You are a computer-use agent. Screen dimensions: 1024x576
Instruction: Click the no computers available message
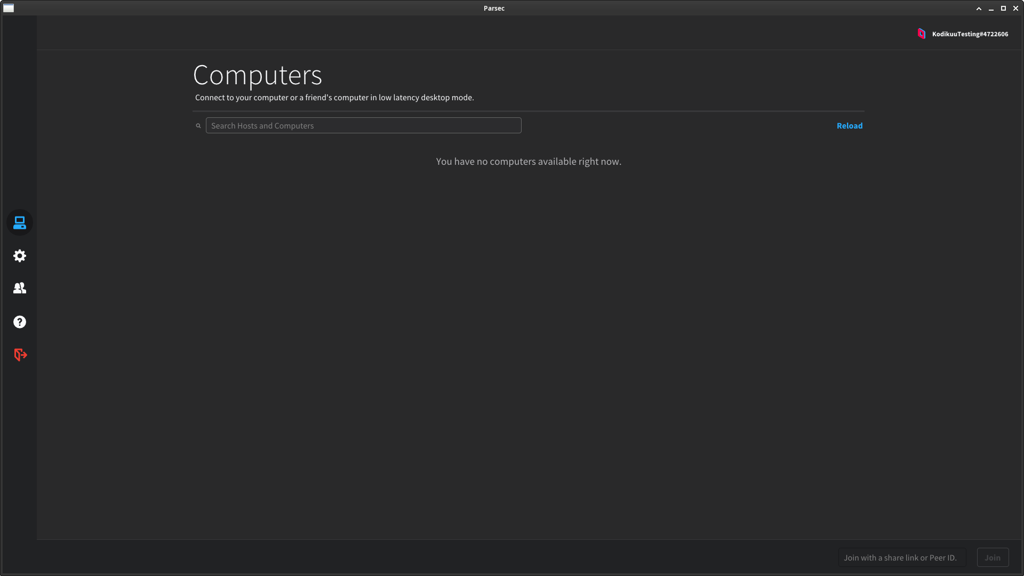pos(528,162)
